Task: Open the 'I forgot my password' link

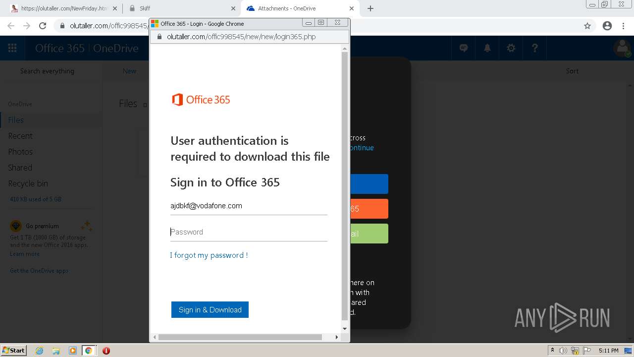Action: (209, 255)
